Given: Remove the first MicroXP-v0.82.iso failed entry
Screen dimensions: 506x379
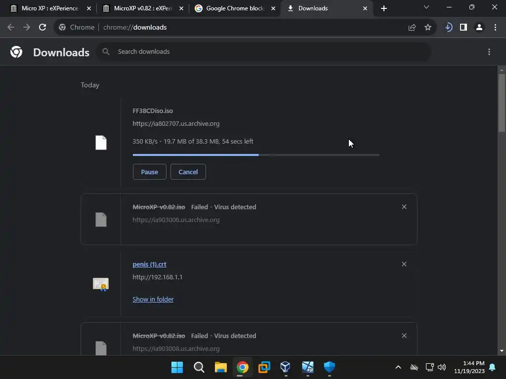Looking at the screenshot, I should 404,207.
